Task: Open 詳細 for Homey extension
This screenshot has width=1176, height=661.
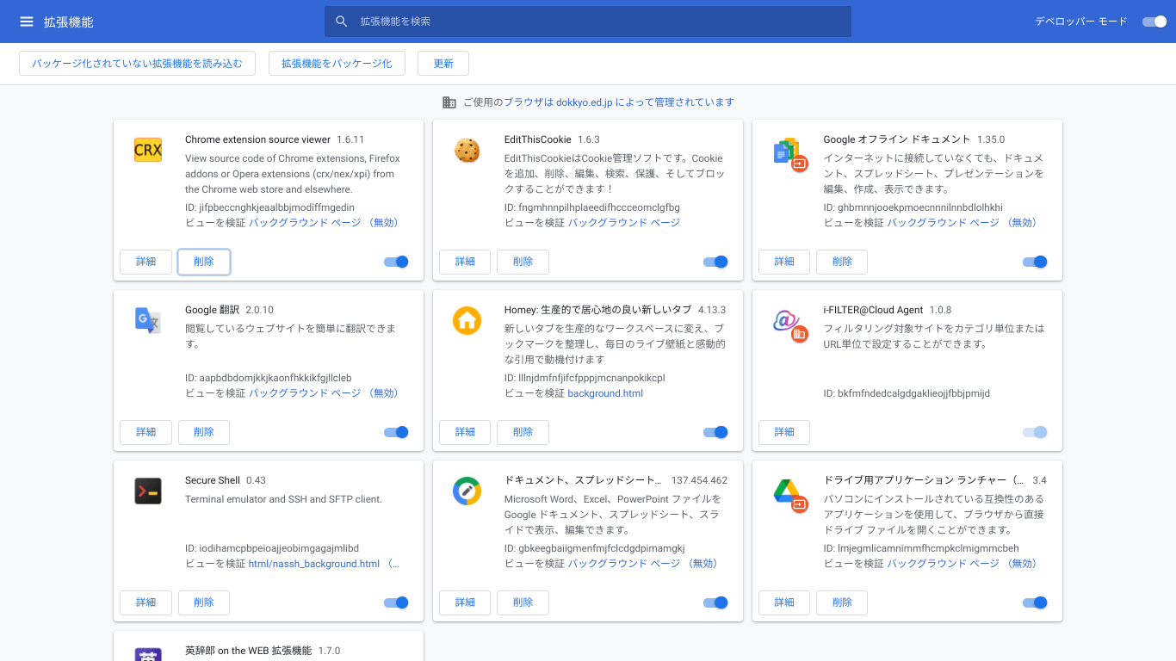Action: pos(465,432)
